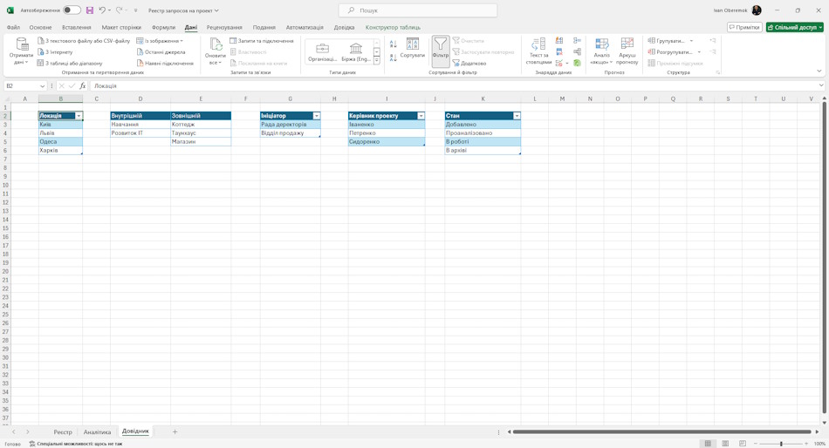Click the Manage Data Model icon

tap(578, 63)
